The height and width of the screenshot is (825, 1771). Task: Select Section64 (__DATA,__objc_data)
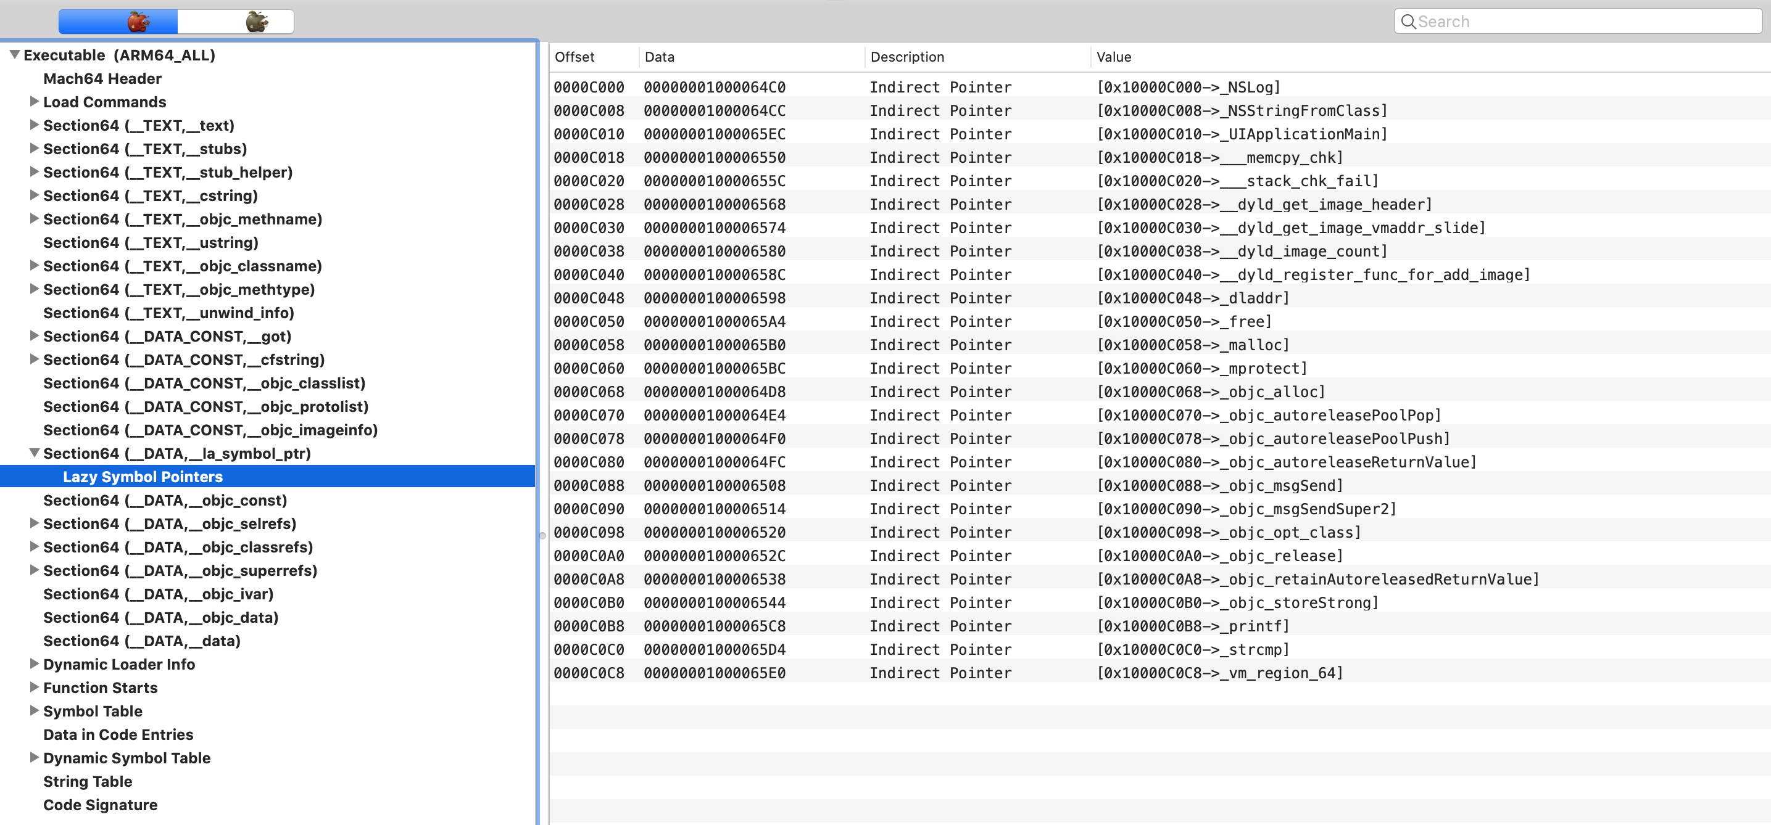click(x=161, y=617)
